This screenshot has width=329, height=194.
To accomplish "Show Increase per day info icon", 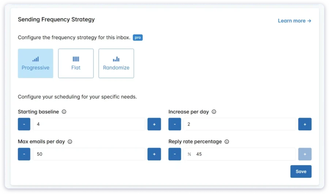I will 214,112.
